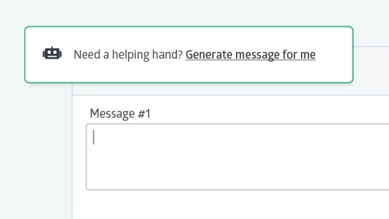
Task: Open the auto-generate message link
Action: (x=250, y=55)
